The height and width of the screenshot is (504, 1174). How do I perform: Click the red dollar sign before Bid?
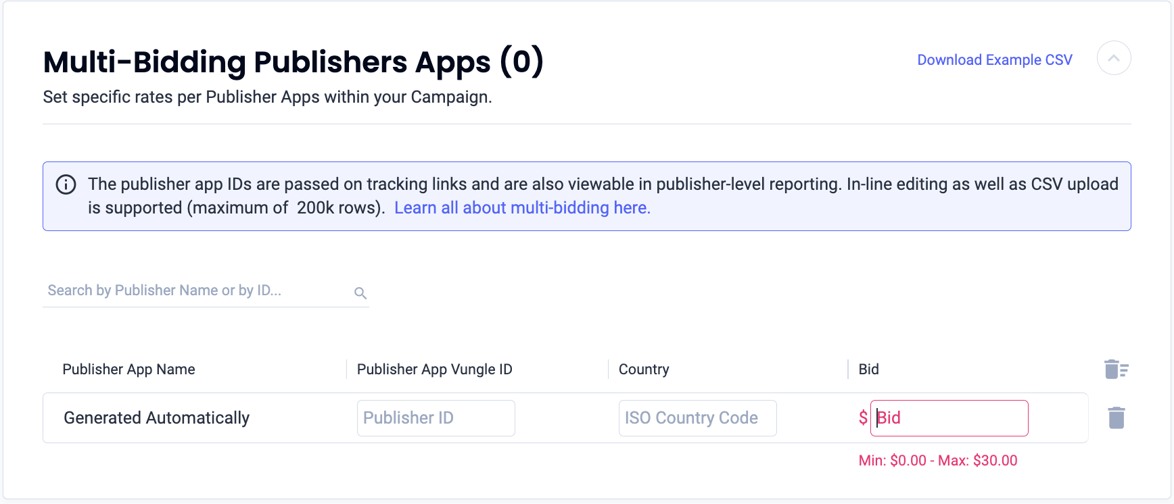tap(863, 418)
